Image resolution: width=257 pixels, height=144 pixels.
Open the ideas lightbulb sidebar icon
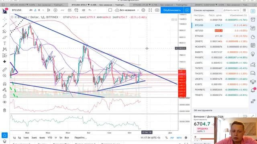point(253,54)
